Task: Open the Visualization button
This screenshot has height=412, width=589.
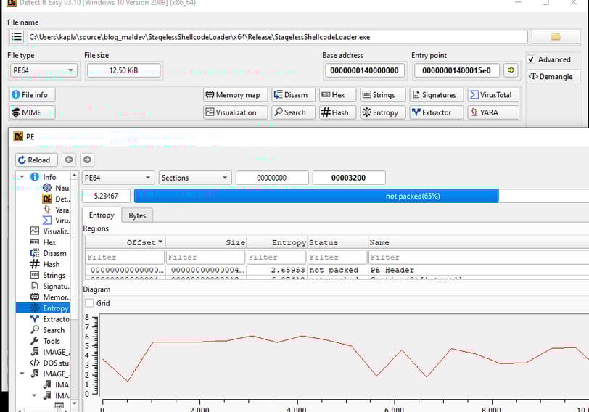Action: 236,112
